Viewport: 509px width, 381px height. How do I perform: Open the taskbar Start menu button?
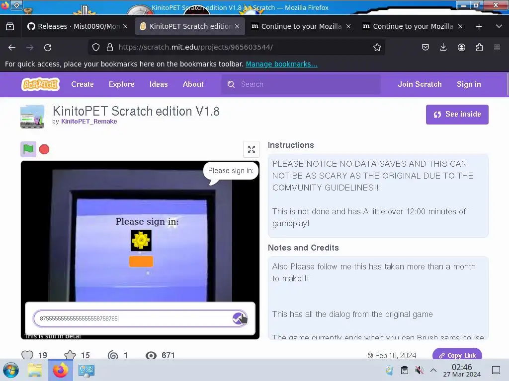point(11,370)
